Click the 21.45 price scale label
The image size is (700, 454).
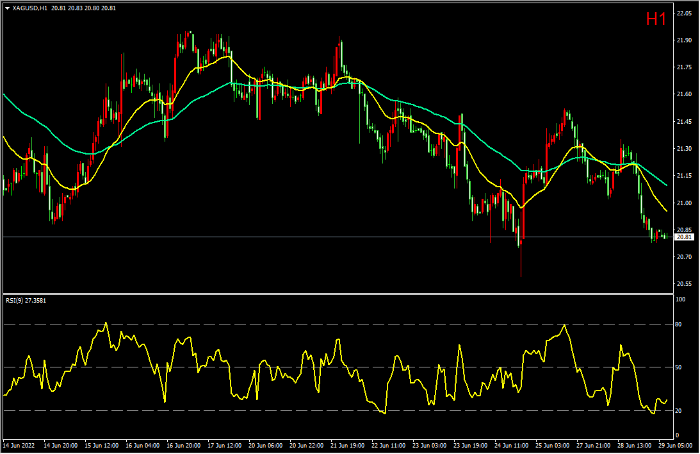click(x=685, y=122)
